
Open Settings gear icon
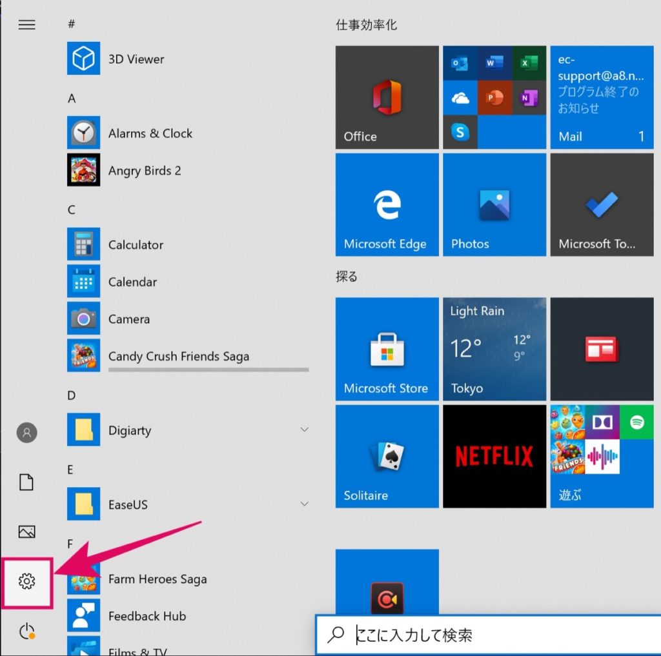coord(26,581)
